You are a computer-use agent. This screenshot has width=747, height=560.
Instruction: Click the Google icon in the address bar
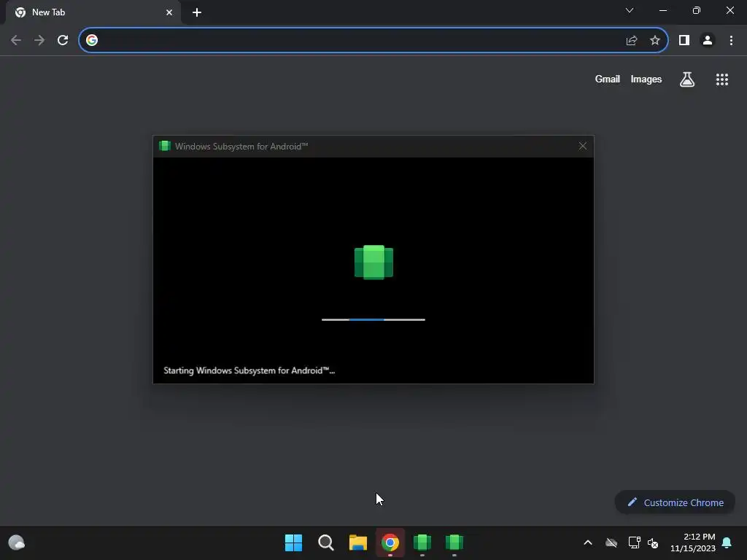point(92,41)
